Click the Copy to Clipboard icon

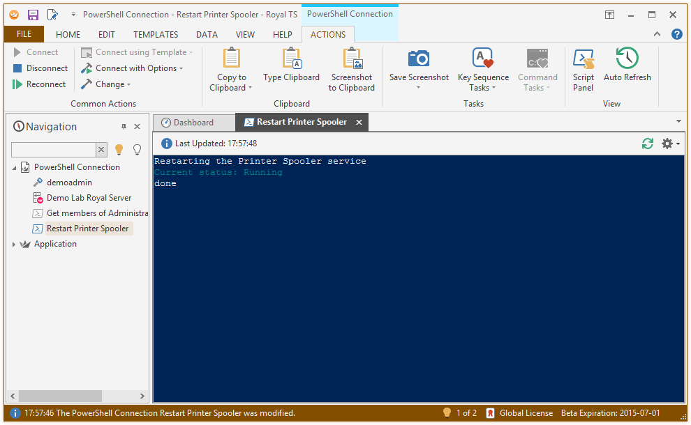(x=231, y=58)
